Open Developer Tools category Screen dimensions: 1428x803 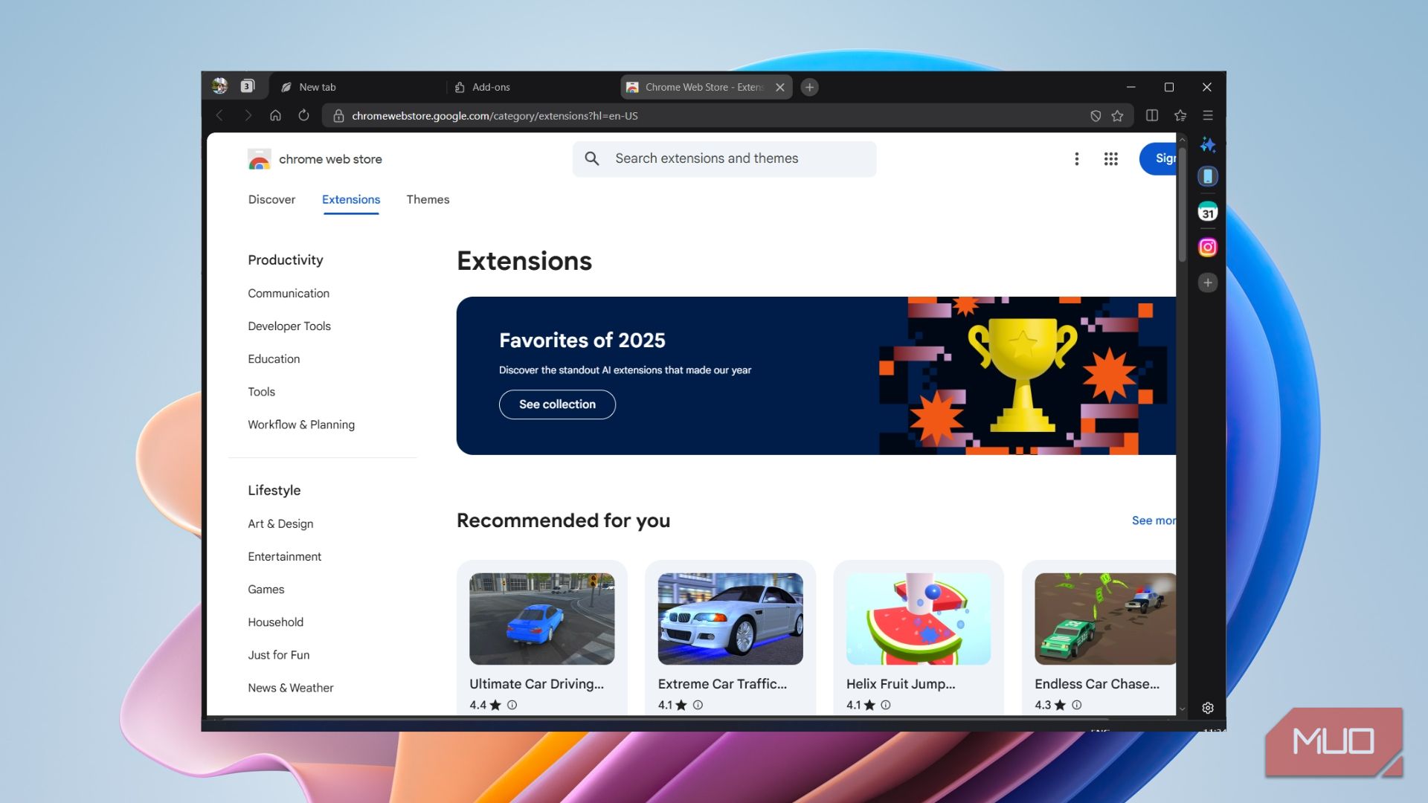289,326
